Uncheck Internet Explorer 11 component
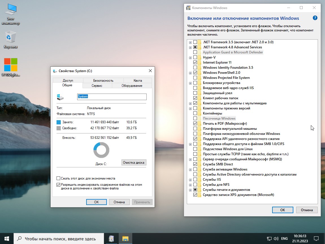325x244 pixels. tap(195, 62)
